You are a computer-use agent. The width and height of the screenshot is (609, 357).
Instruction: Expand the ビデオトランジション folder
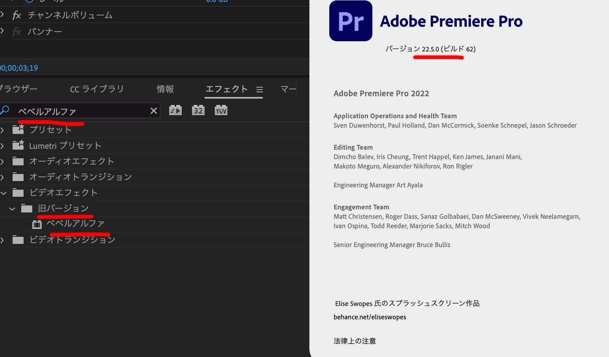pos(2,240)
